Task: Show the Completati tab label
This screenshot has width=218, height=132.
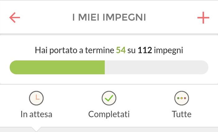Action: click(x=109, y=114)
